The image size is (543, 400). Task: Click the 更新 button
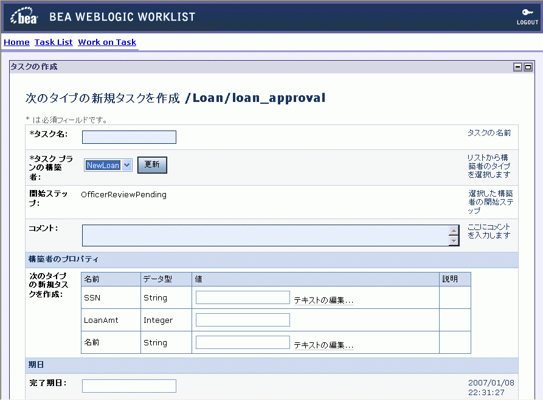click(x=152, y=164)
